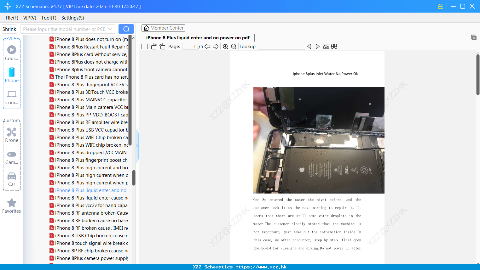Image resolution: width=480 pixels, height=270 pixels.
Task: Open the VIP(V) menu
Action: click(30, 18)
